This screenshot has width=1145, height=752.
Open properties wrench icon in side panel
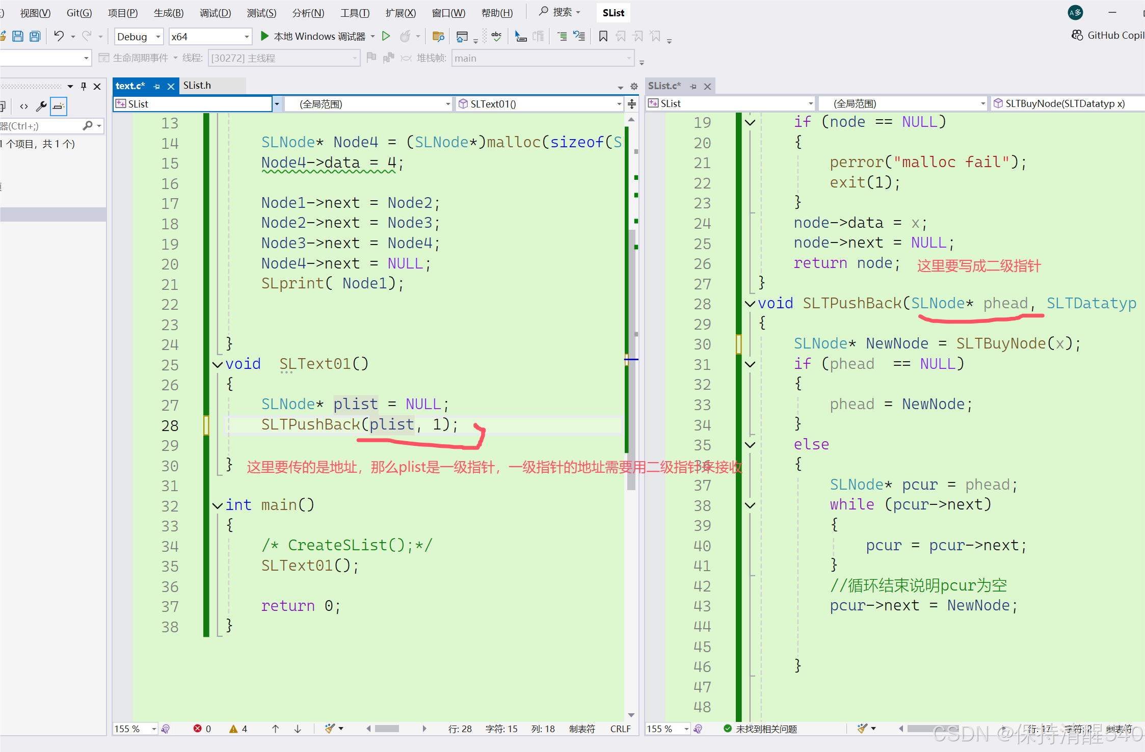click(x=41, y=106)
